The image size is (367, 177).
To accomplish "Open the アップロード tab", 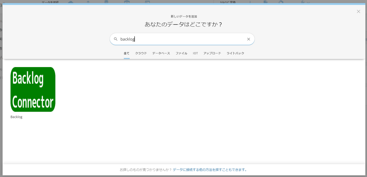I will pos(212,53).
